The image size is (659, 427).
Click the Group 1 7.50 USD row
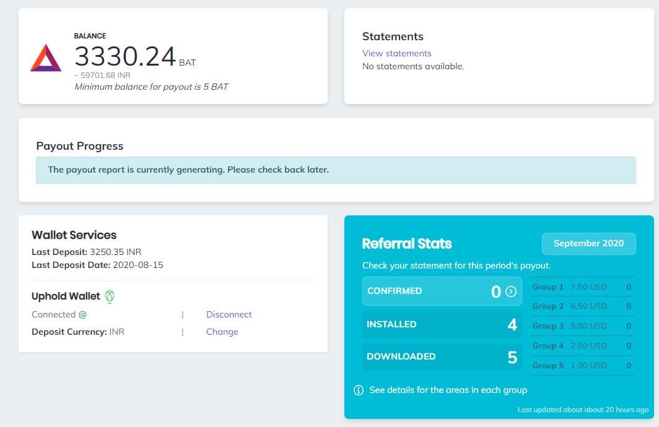tap(582, 287)
